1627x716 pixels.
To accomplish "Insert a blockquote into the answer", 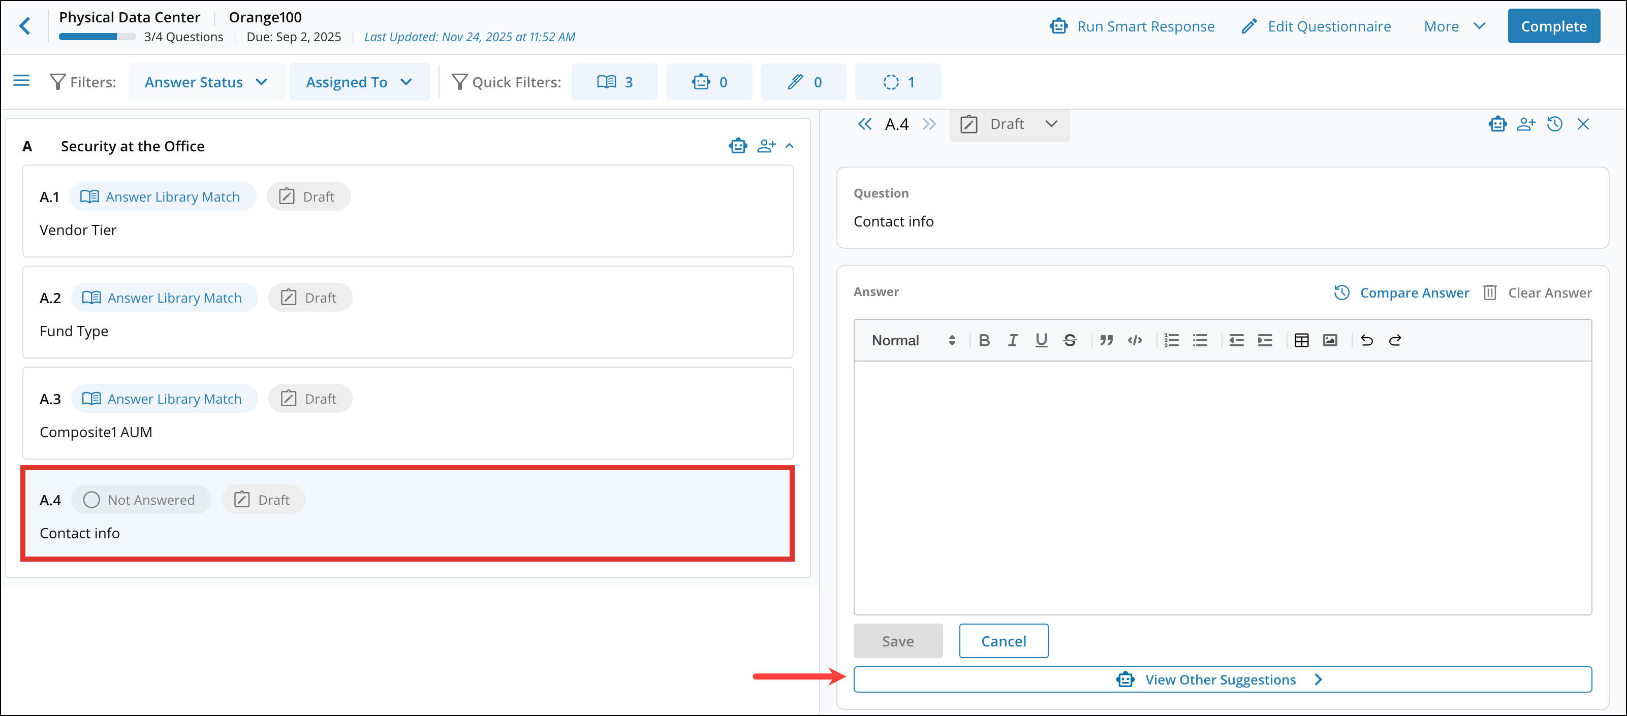I will tap(1106, 340).
